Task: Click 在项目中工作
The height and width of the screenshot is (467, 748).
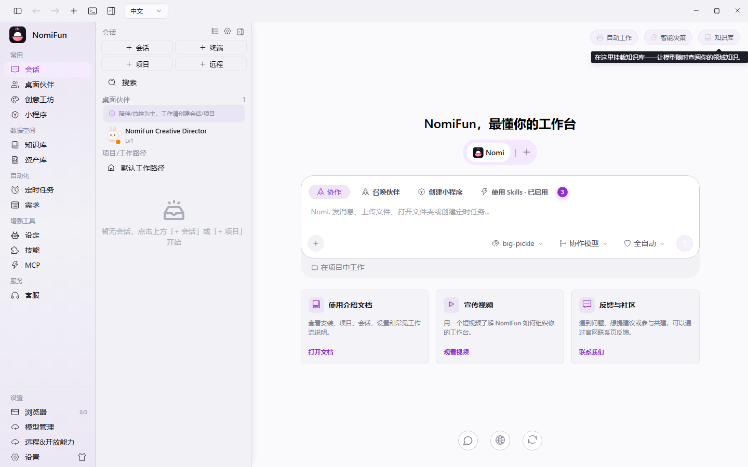Action: 338,267
